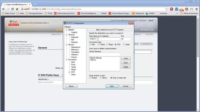Screen dimensions: 200x112
Task: Collapse the Terminal tree node
Action: point(67,35)
